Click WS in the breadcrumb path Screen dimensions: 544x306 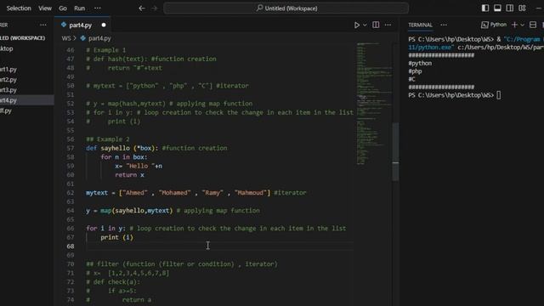(66, 38)
